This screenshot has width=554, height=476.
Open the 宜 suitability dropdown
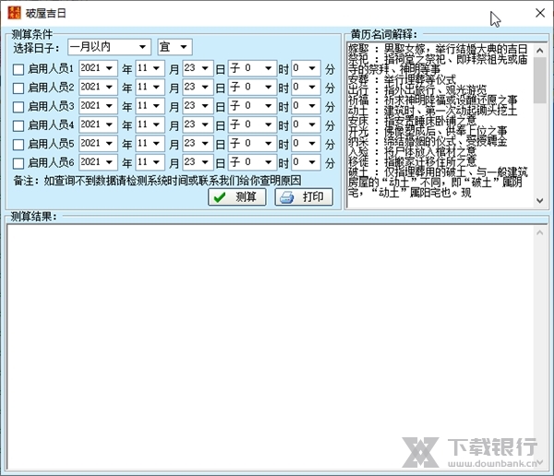click(175, 47)
